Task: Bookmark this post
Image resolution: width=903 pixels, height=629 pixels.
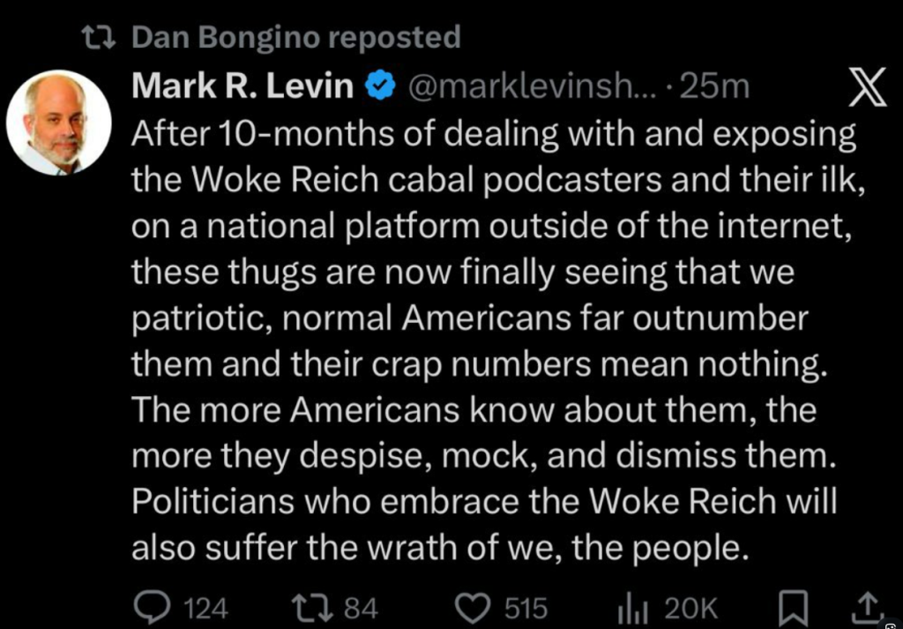Action: (x=795, y=607)
